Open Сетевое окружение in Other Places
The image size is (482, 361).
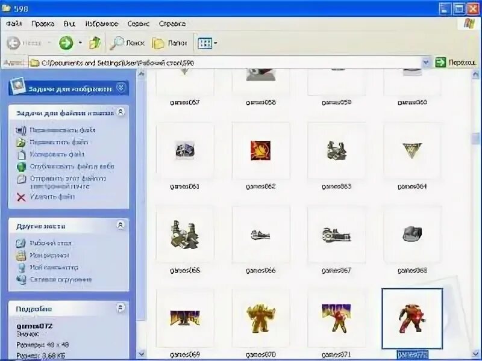pyautogui.click(x=61, y=280)
